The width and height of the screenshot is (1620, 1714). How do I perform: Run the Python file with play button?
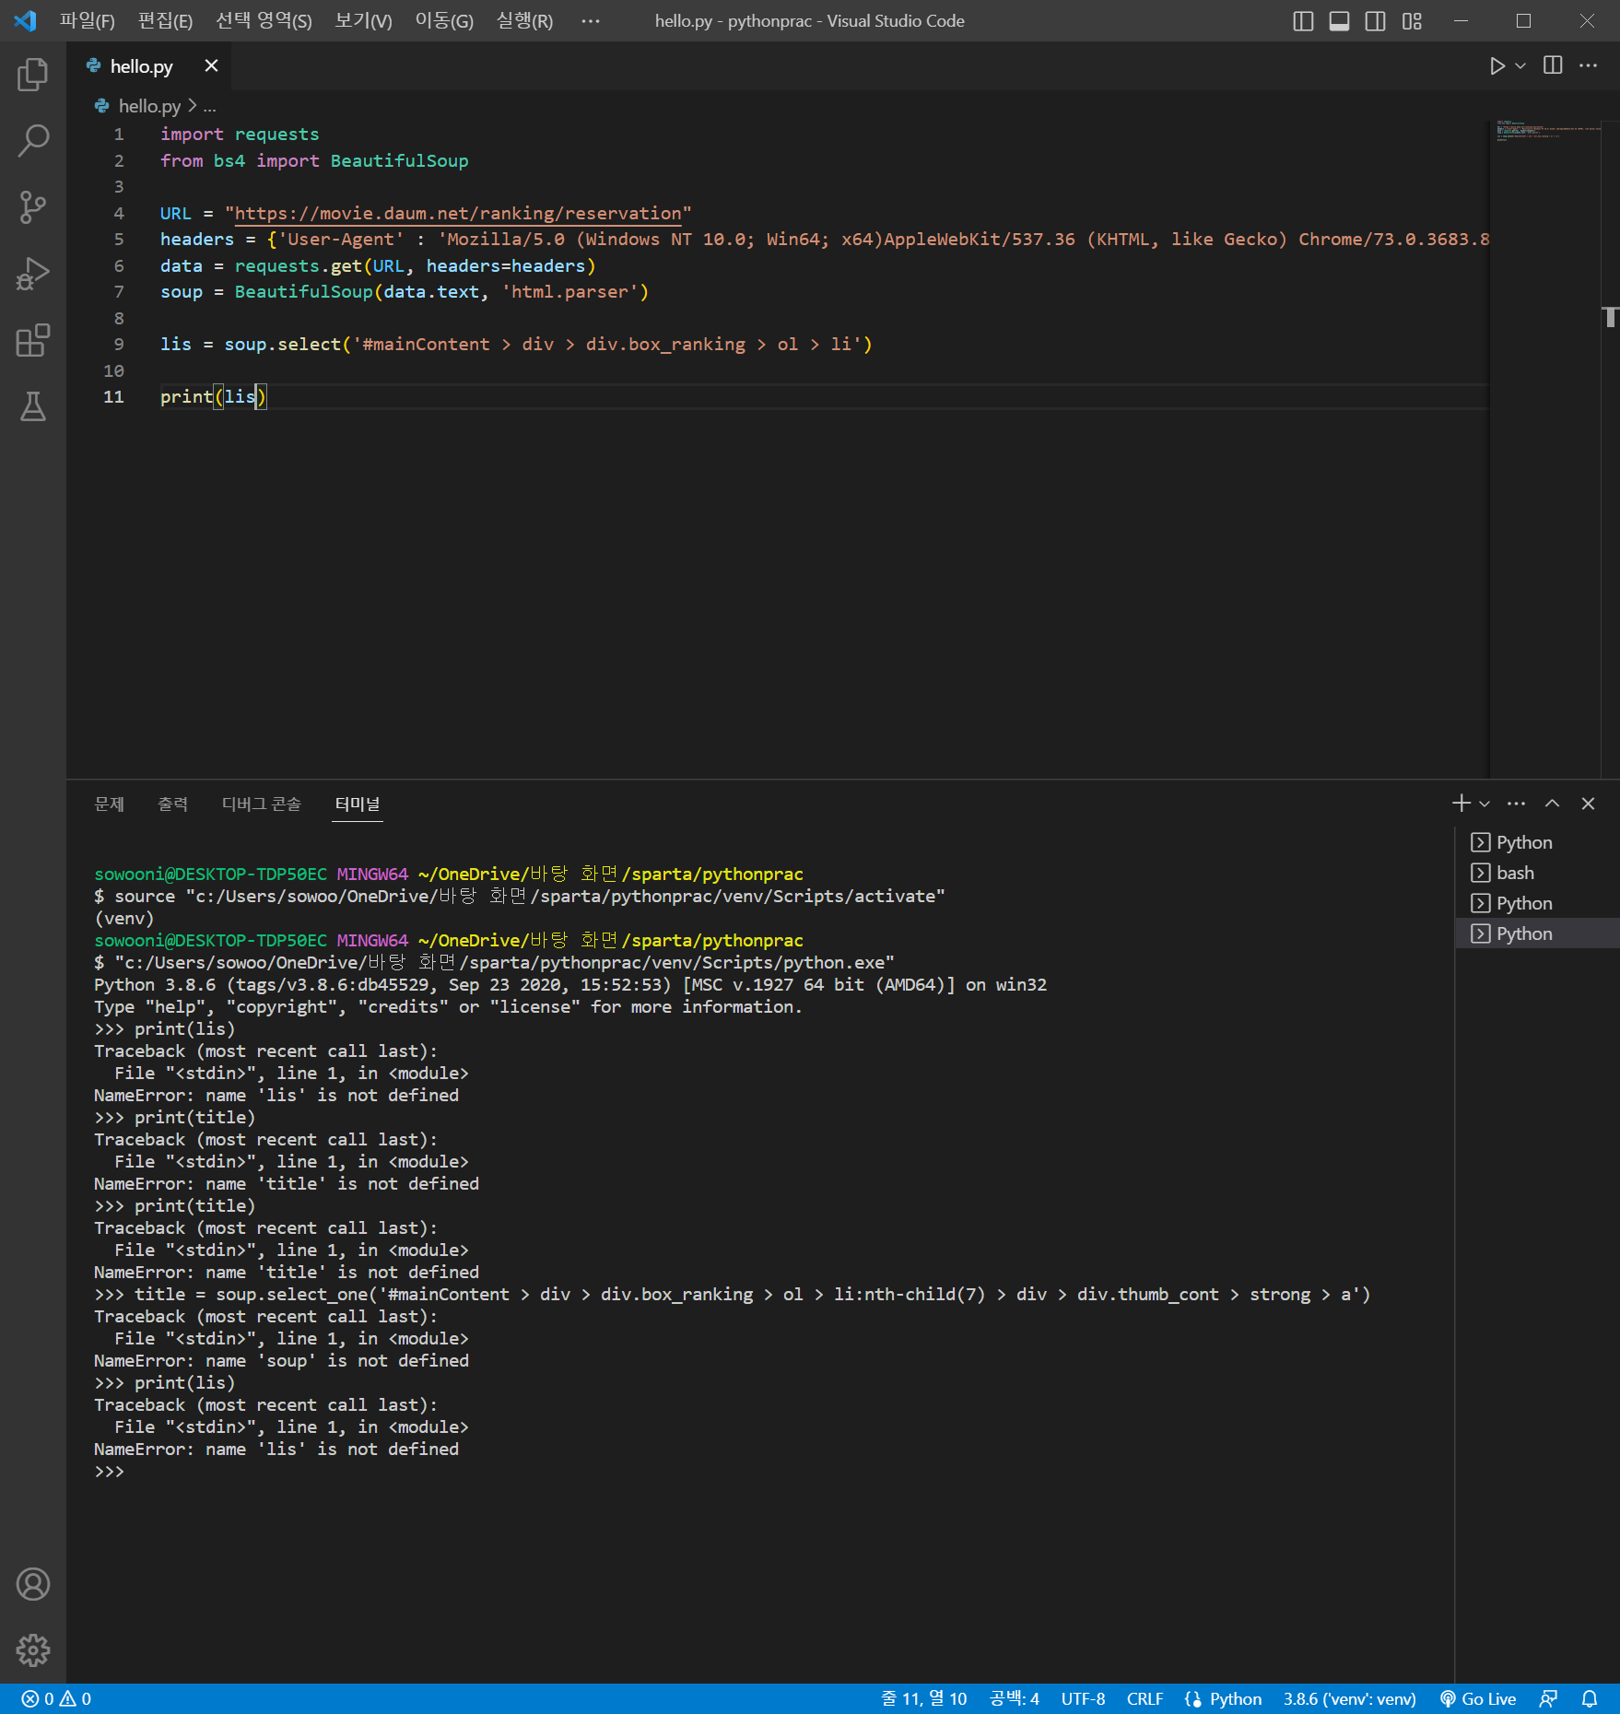[x=1497, y=65]
